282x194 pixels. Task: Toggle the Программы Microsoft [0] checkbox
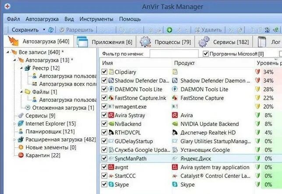click(x=205, y=54)
